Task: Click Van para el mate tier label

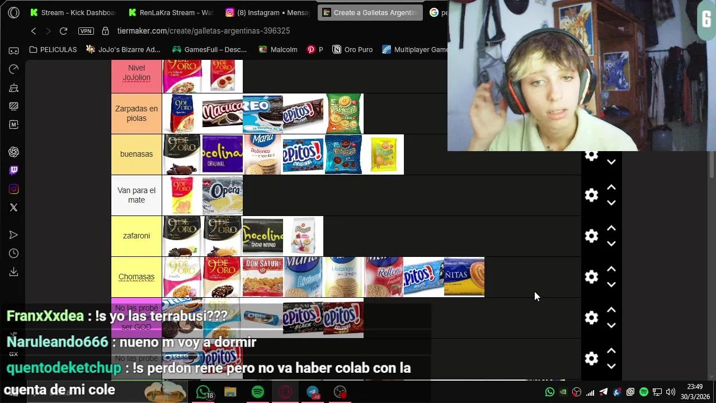Action: tap(136, 195)
